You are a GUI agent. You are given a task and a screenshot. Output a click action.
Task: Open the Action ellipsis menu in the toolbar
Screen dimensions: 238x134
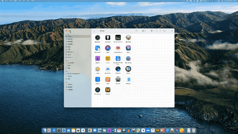165,31
